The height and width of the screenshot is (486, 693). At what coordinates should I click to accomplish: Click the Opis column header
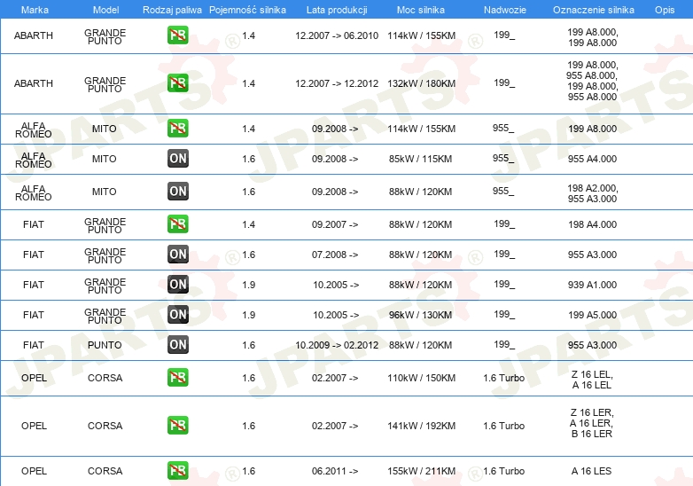pos(665,10)
